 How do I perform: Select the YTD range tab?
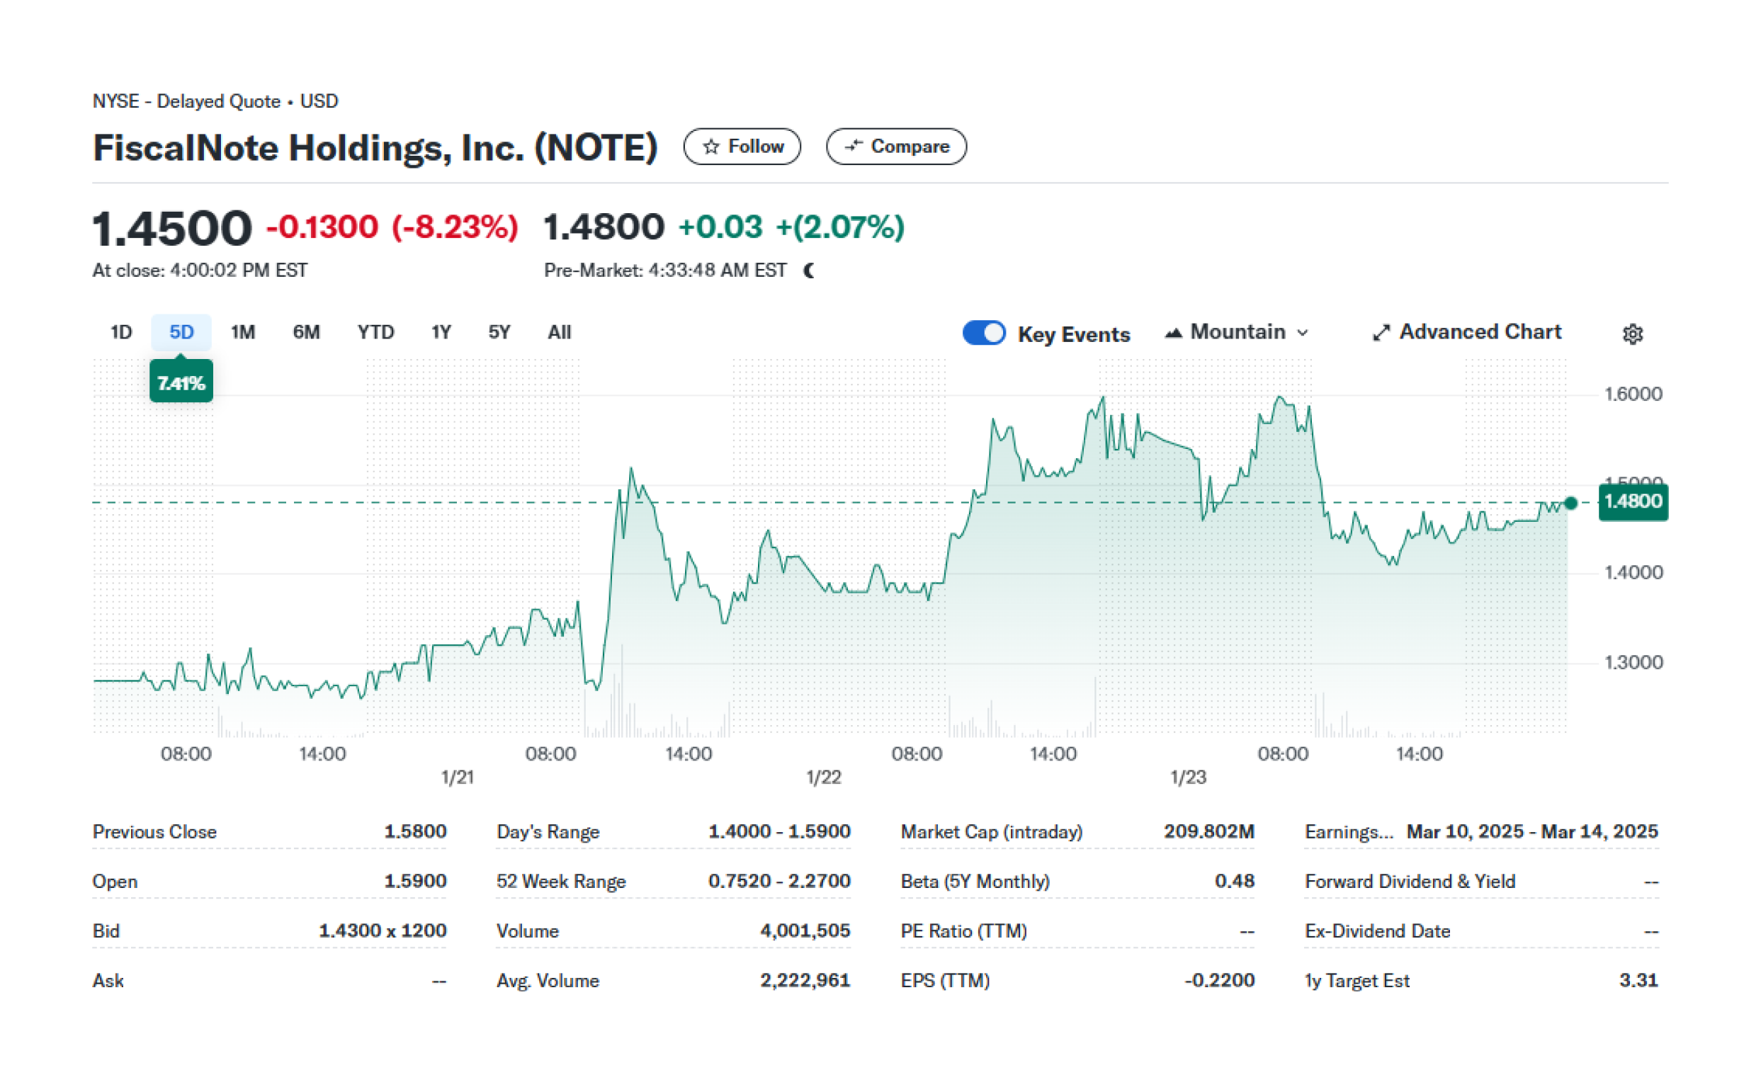point(375,332)
